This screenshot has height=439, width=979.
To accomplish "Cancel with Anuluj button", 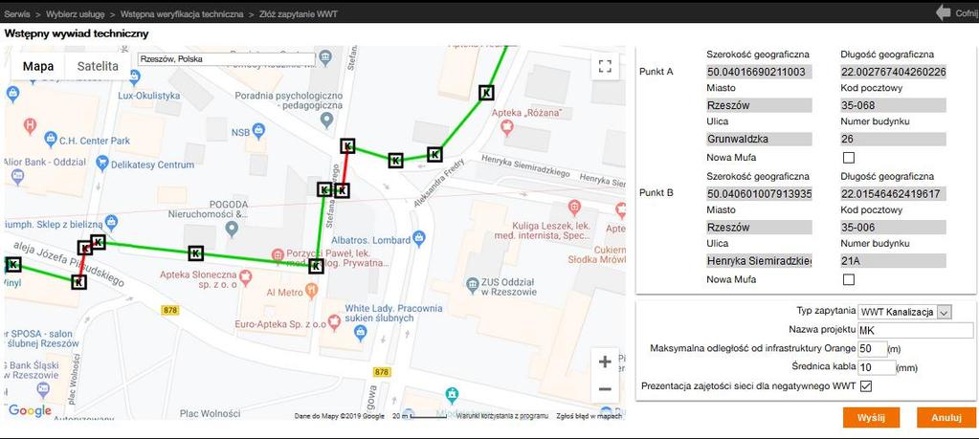I will coord(946,418).
